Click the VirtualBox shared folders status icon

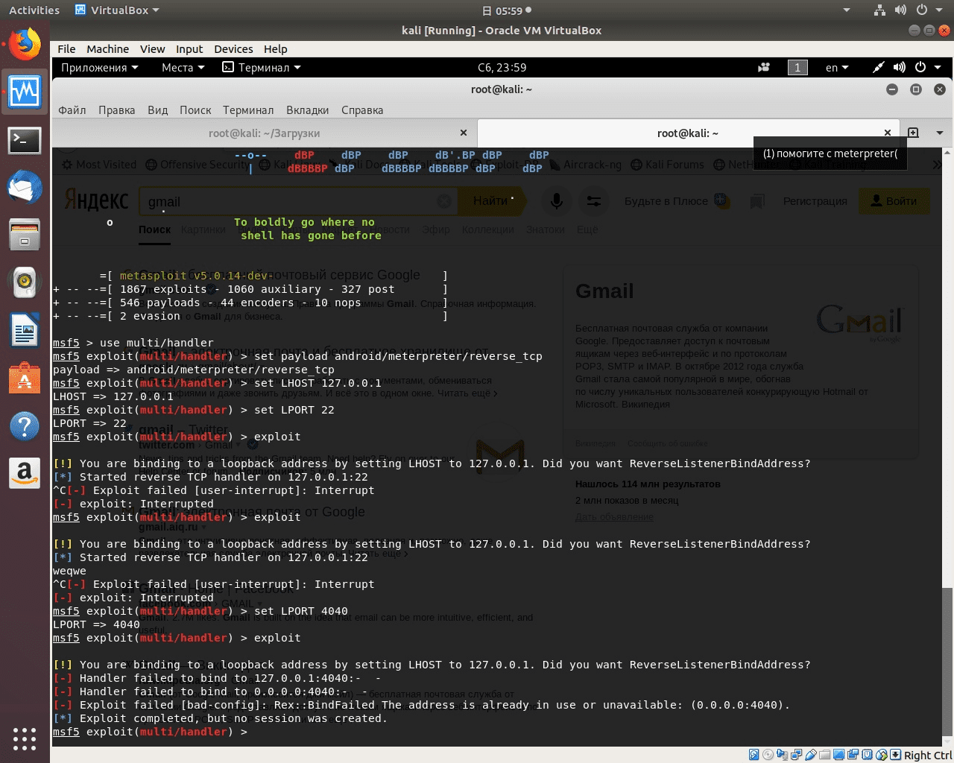click(x=824, y=755)
